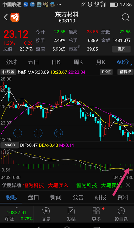This screenshot has height=228, width=134.
Task: Open 更多 grid icon in bottom bar
Action: 96,214
